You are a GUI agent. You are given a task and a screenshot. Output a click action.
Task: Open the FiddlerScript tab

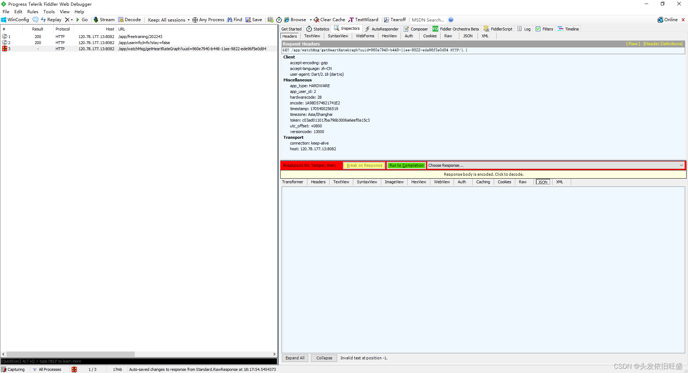tap(498, 29)
